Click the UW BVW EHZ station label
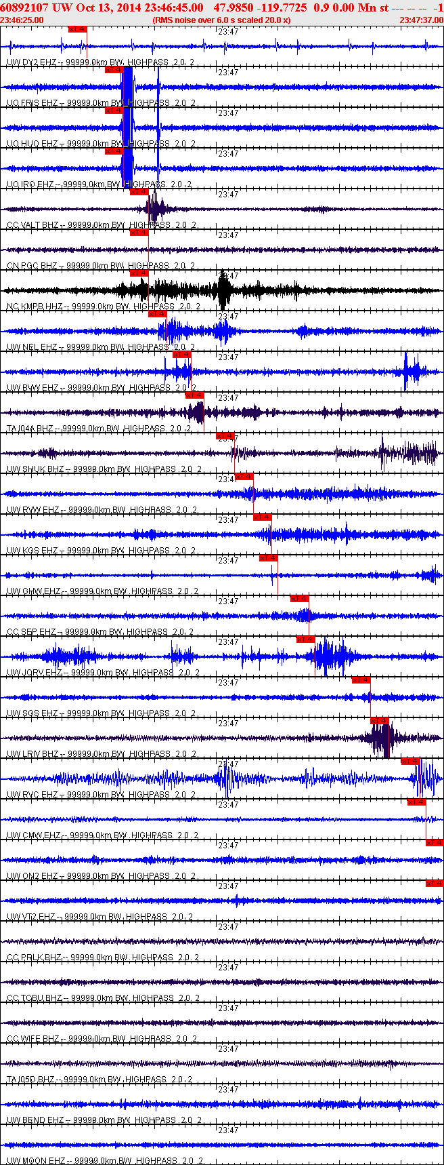The height and width of the screenshot is (1165, 444). click(x=32, y=388)
